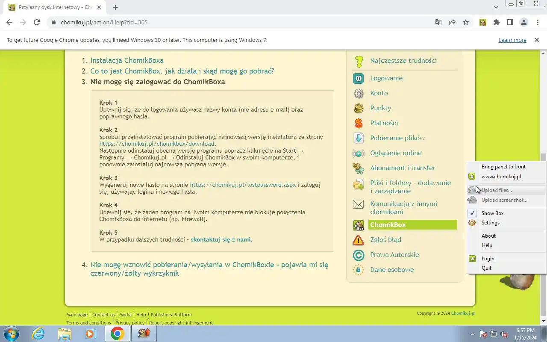Open Chrome three-dot menu
Screen dimensions: 547x342
click(538, 22)
